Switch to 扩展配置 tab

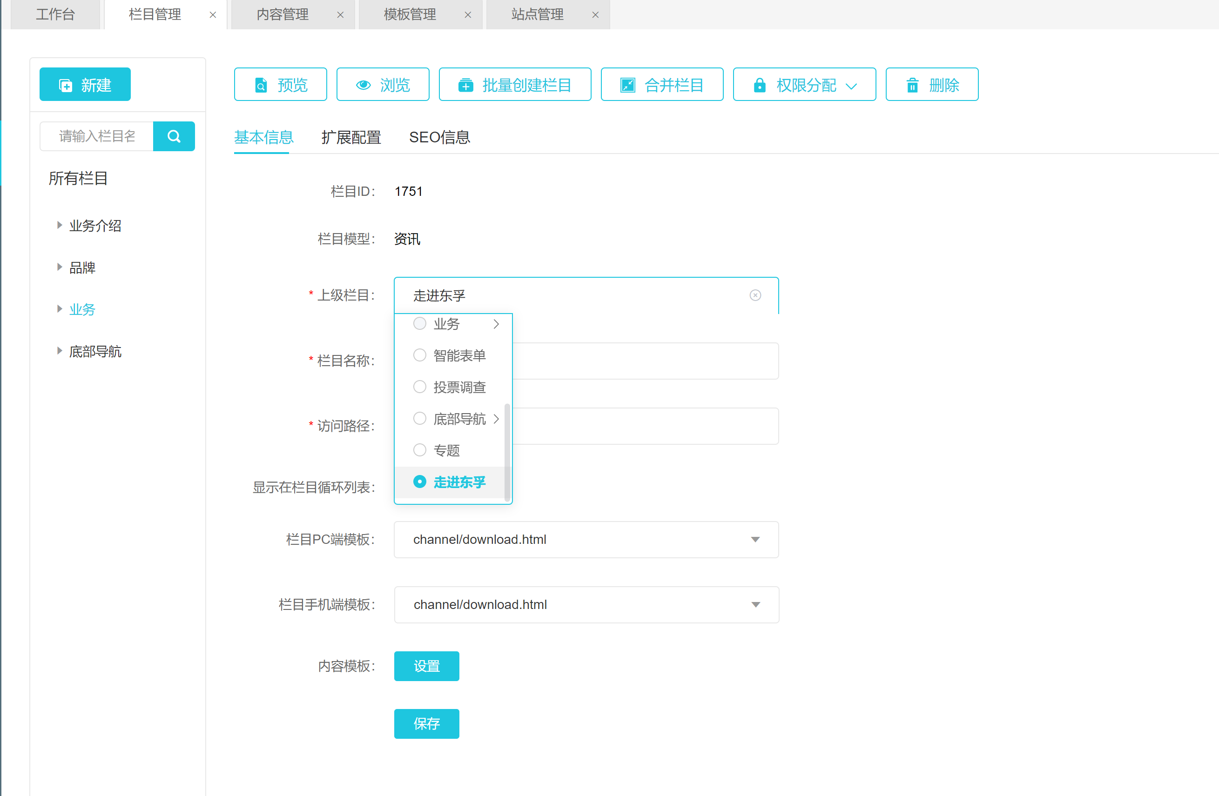coord(351,137)
